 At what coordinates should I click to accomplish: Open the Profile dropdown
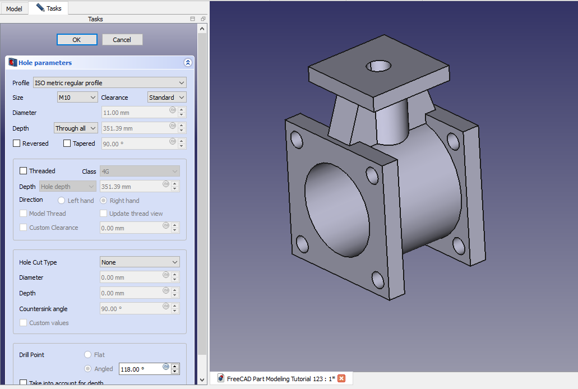click(109, 83)
